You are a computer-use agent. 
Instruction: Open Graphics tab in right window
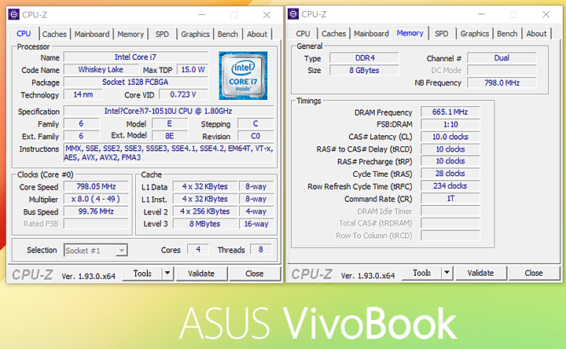475,34
